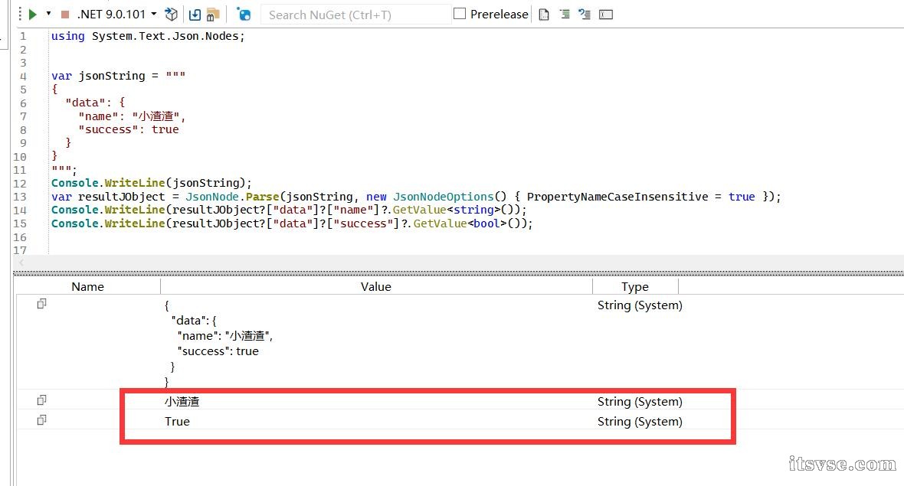
Task: Click the var jsonString declaration line
Action: pyautogui.click(x=118, y=76)
